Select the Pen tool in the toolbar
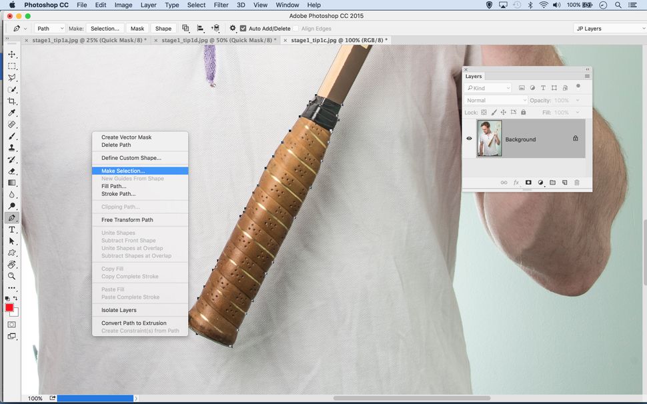 click(x=11, y=217)
